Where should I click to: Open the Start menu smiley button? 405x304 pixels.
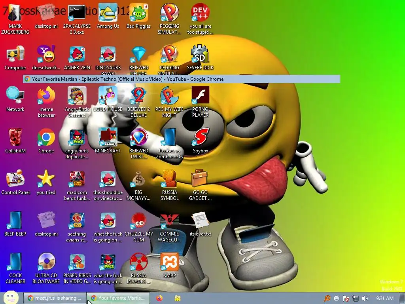[x=11, y=297]
